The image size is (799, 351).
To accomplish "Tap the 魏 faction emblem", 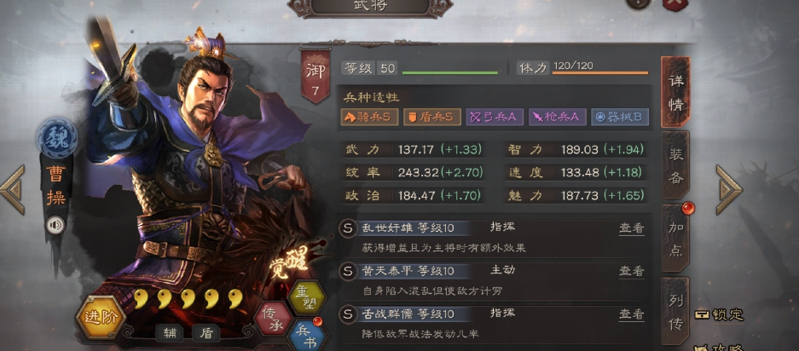I will tap(56, 138).
